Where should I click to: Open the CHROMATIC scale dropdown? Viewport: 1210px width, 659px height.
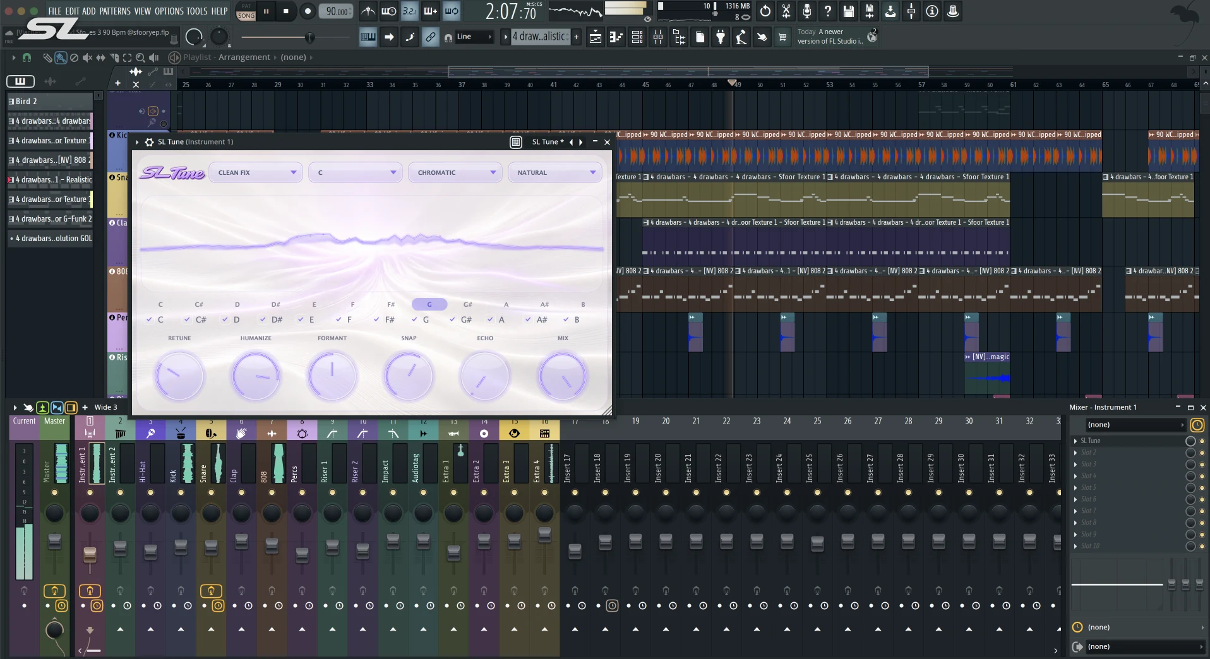coord(455,172)
